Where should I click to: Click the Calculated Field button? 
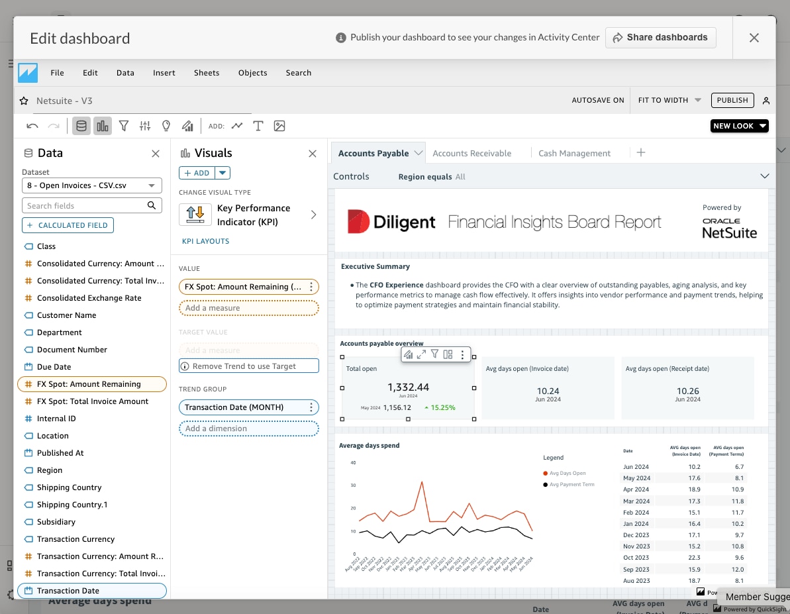pyautogui.click(x=68, y=225)
